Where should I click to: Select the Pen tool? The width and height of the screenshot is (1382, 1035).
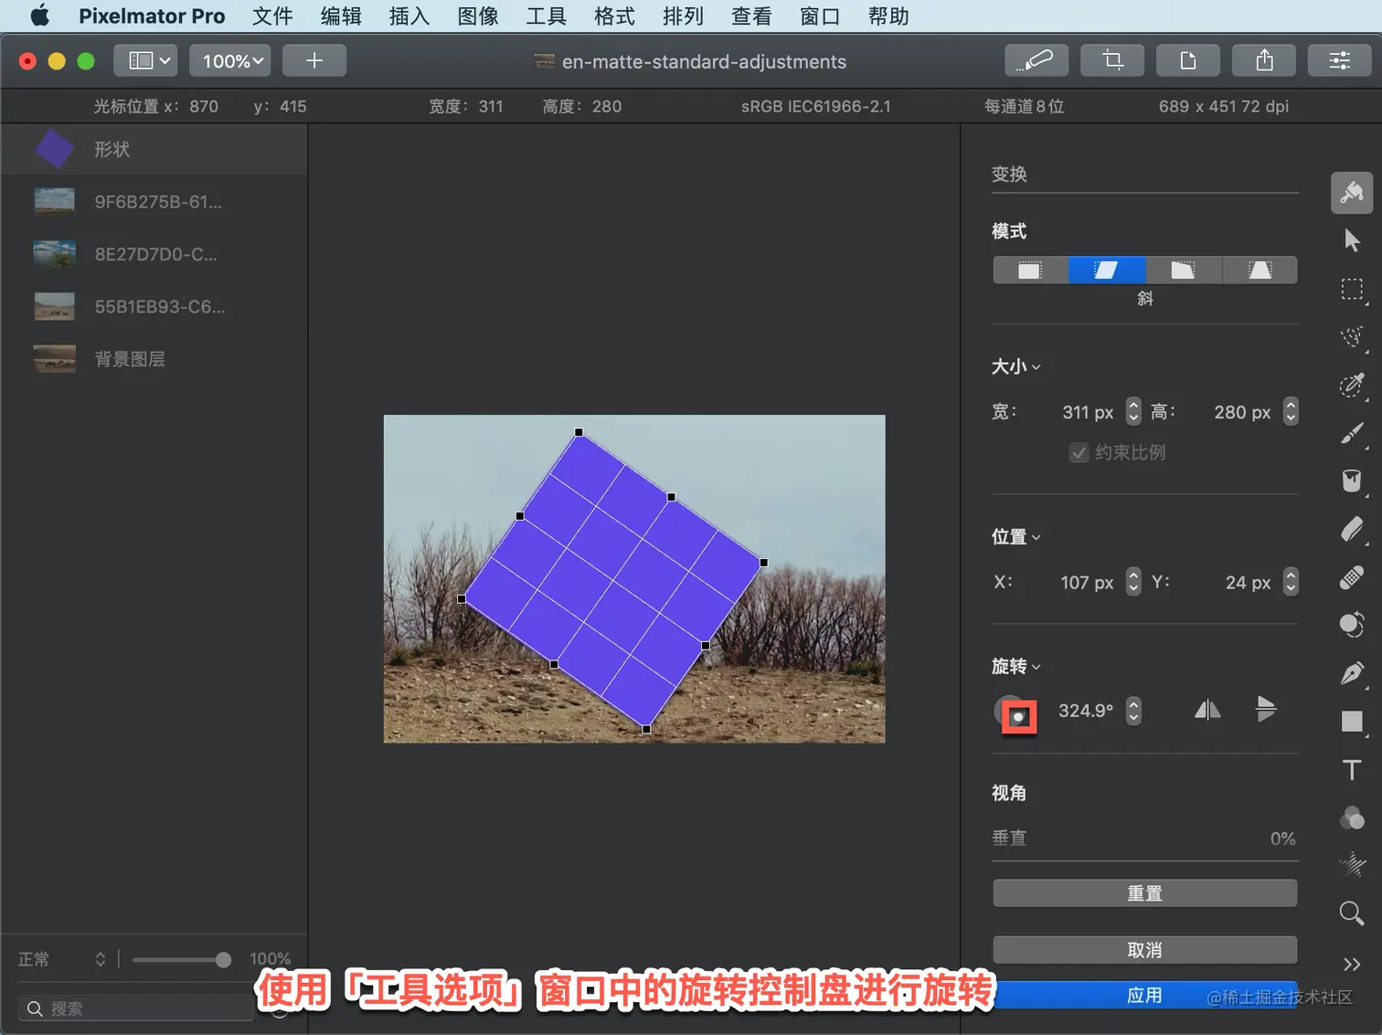(x=1352, y=673)
